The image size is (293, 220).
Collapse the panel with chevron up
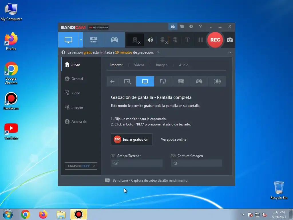(x=230, y=53)
